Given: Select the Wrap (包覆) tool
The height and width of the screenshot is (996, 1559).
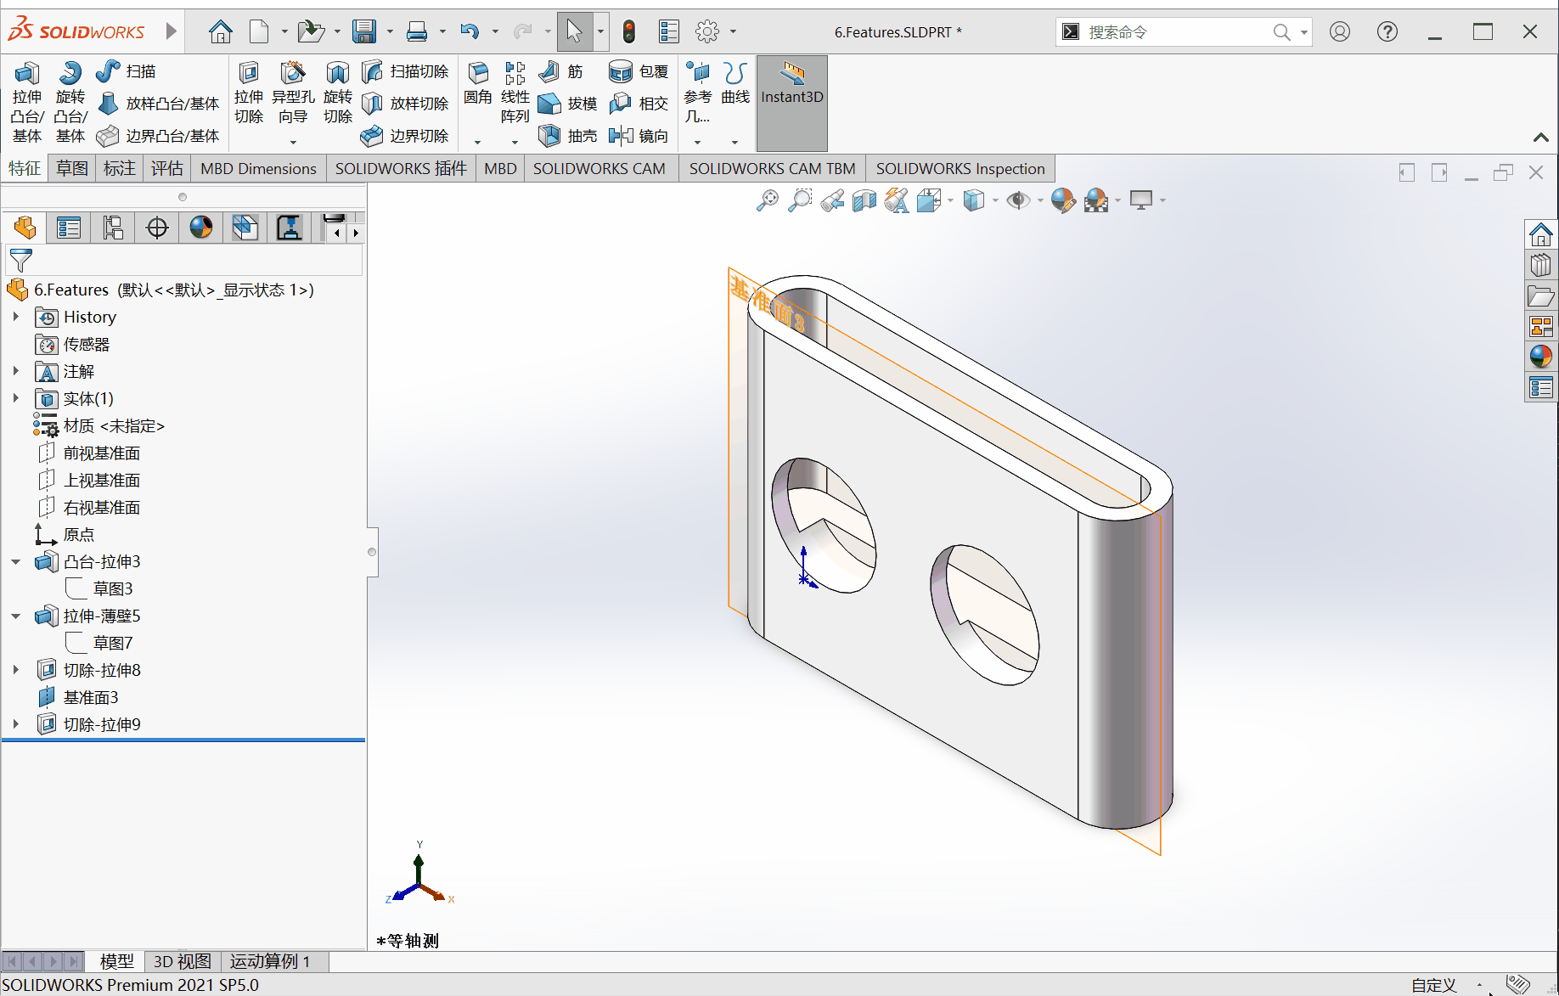Looking at the screenshot, I should [x=639, y=71].
